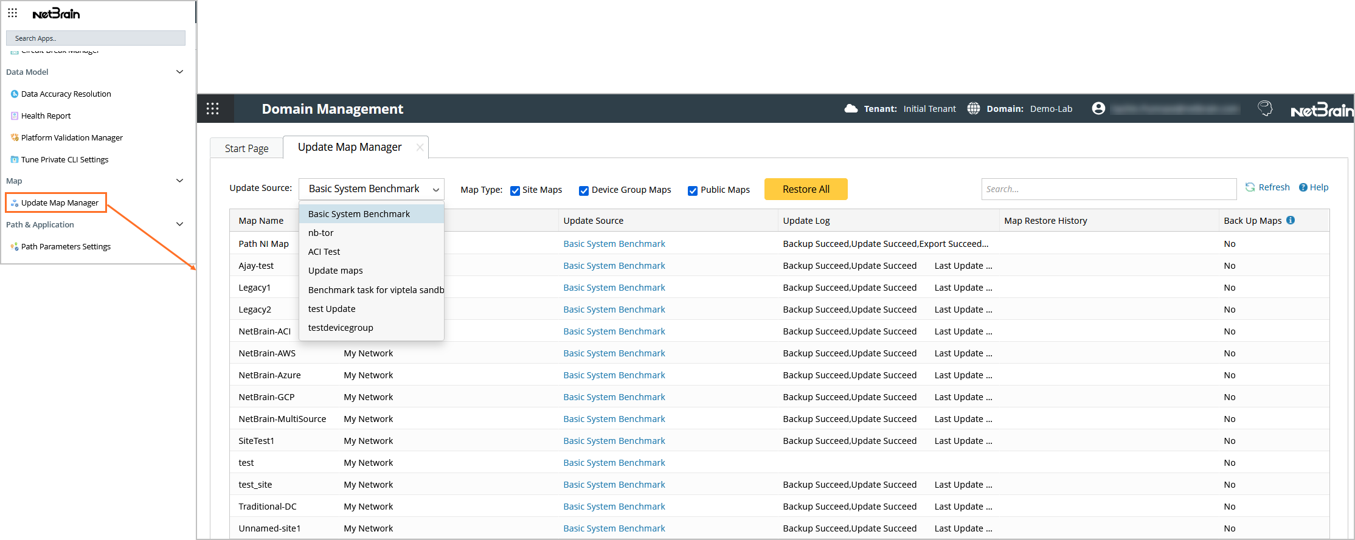Close the Update Map Manager tab
Screen dimensions: 1355x540
coord(420,147)
